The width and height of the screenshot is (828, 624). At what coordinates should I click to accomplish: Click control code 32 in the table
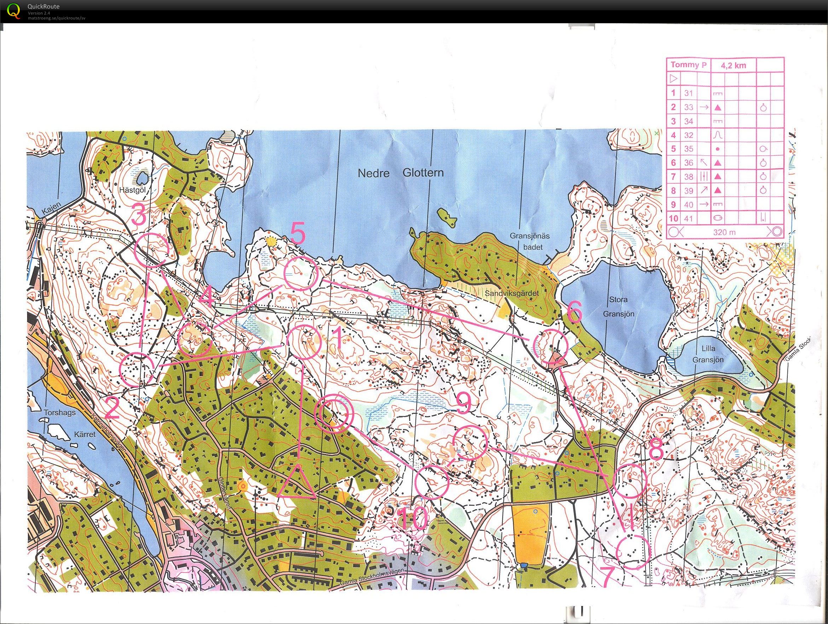tap(689, 135)
